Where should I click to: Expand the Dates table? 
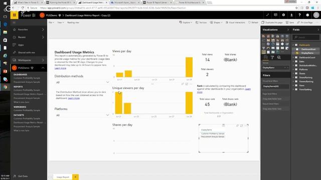pos(293,61)
